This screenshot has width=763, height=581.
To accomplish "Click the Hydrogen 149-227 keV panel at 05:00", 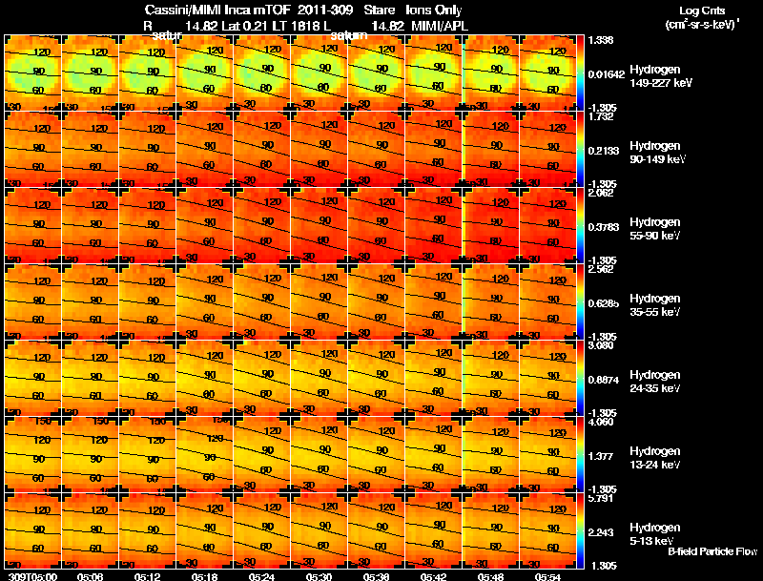I will pos(32,73).
